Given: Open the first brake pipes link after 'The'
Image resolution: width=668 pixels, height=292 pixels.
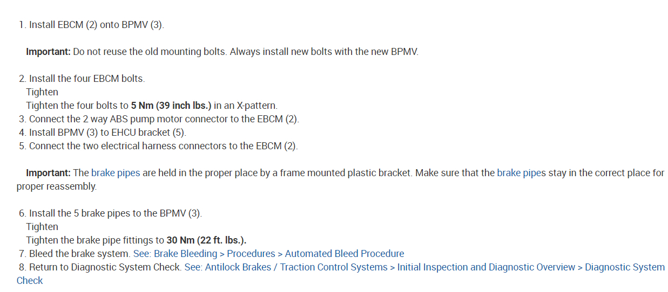Looking at the screenshot, I should (x=116, y=173).
